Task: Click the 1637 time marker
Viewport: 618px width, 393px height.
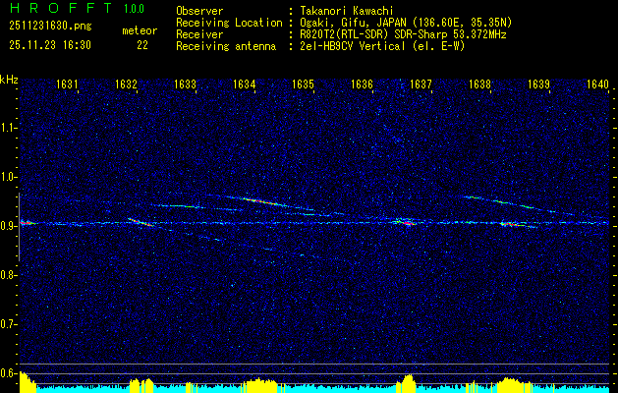Action: (x=421, y=84)
